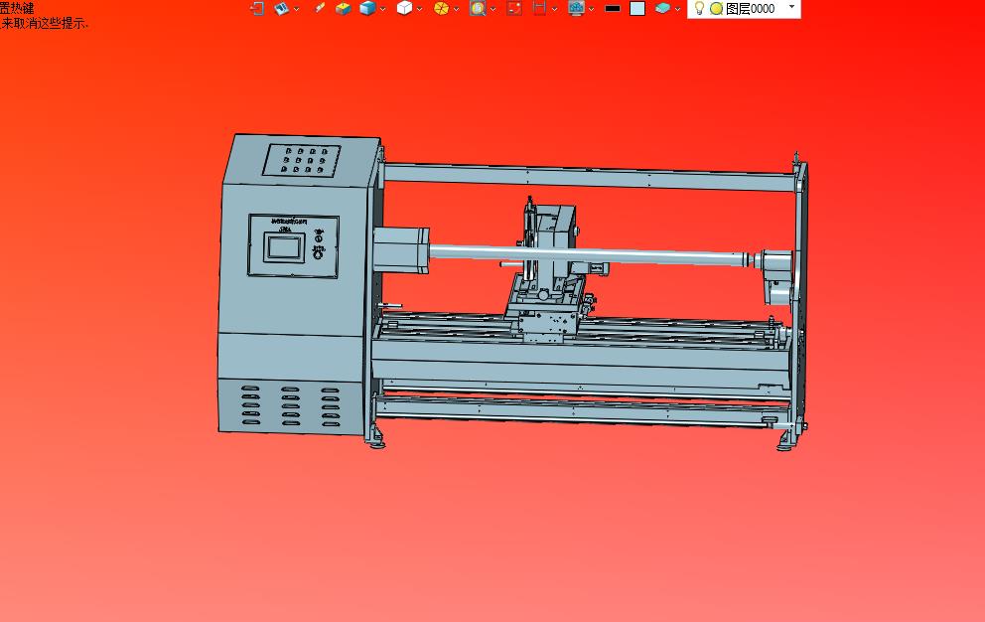Click the touchscreen panel on machine cabinet

(284, 247)
